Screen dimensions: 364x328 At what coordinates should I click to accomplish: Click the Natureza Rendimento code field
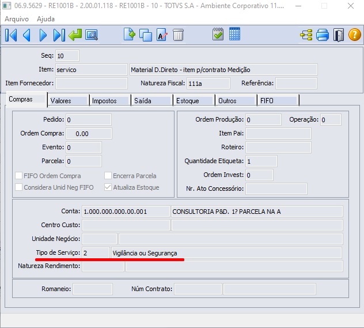(103, 266)
